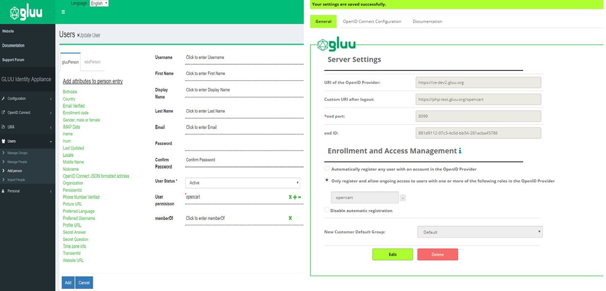606x291 pixels.
Task: Click the Confirm Password field
Action: [244, 161]
